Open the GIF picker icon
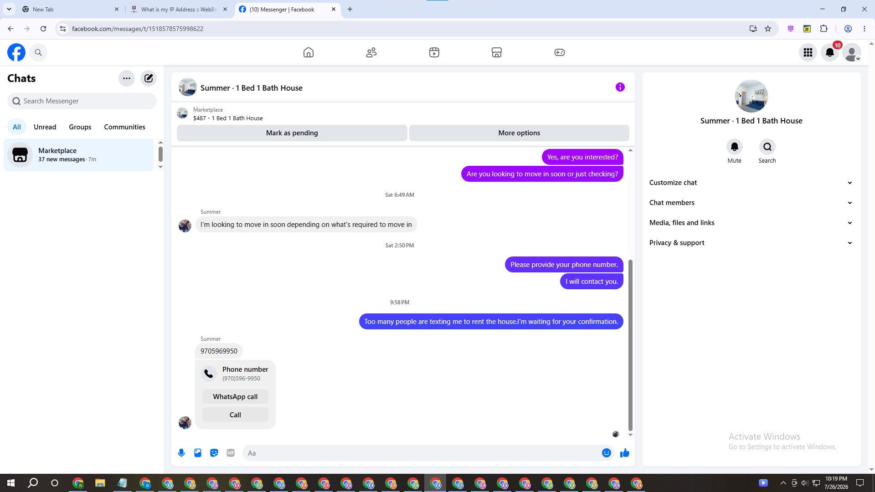Image resolution: width=875 pixels, height=492 pixels. pyautogui.click(x=231, y=453)
